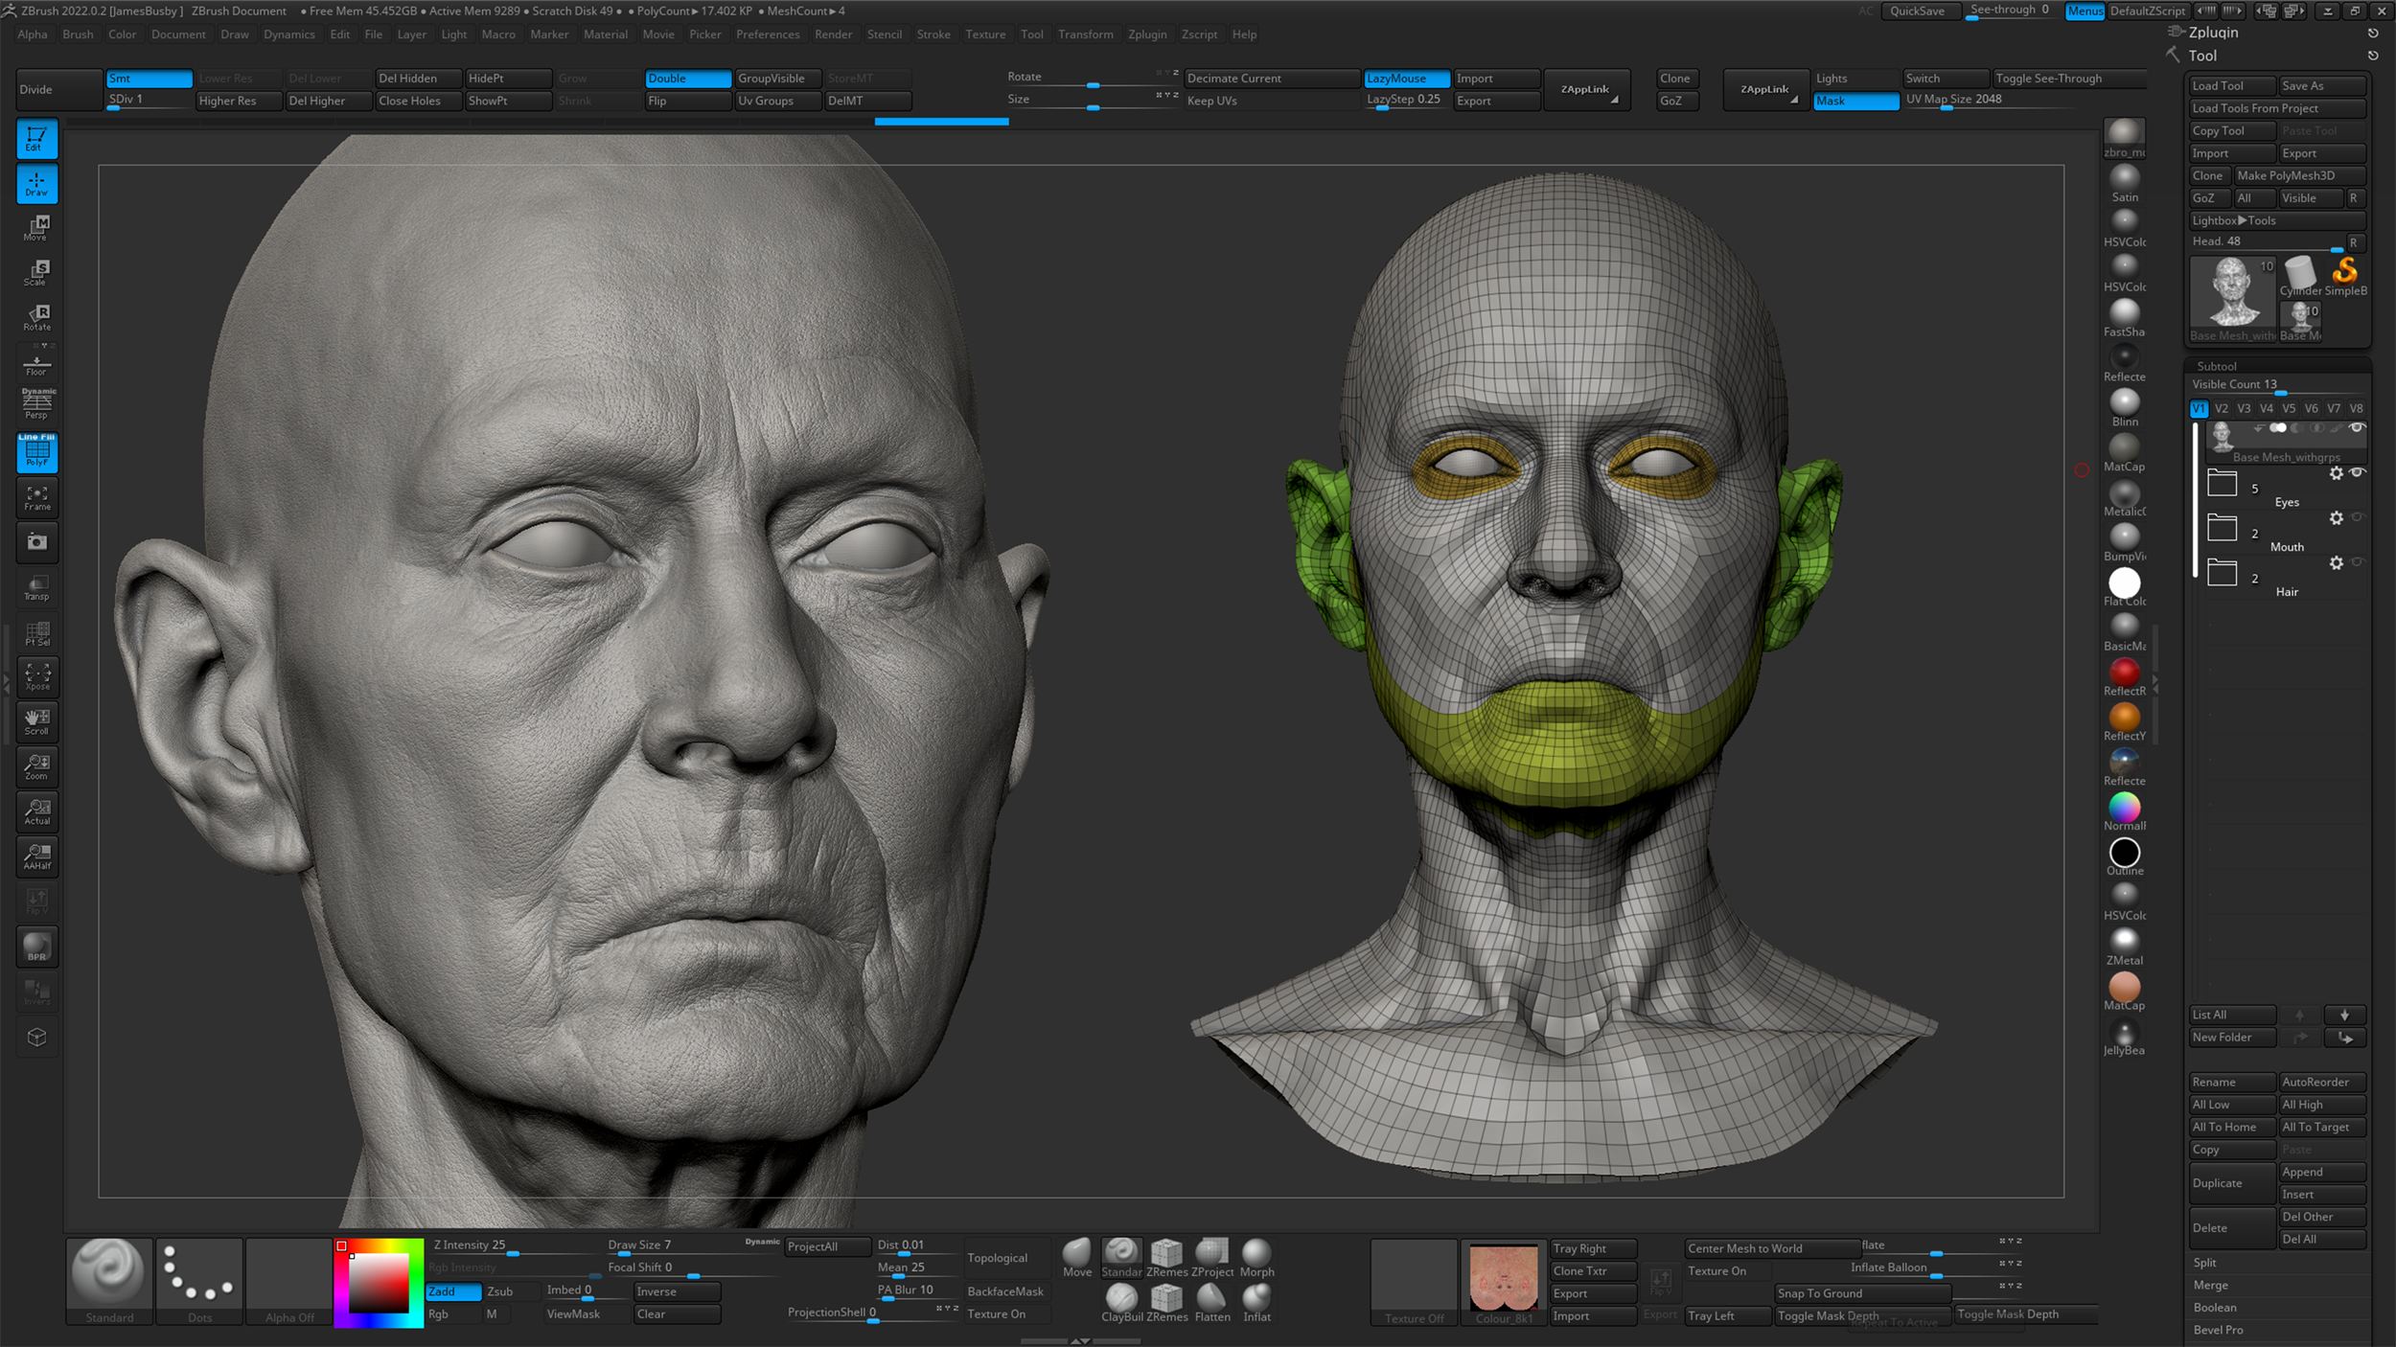Click the Frame mesh icon
The image size is (2396, 1347).
[x=36, y=497]
